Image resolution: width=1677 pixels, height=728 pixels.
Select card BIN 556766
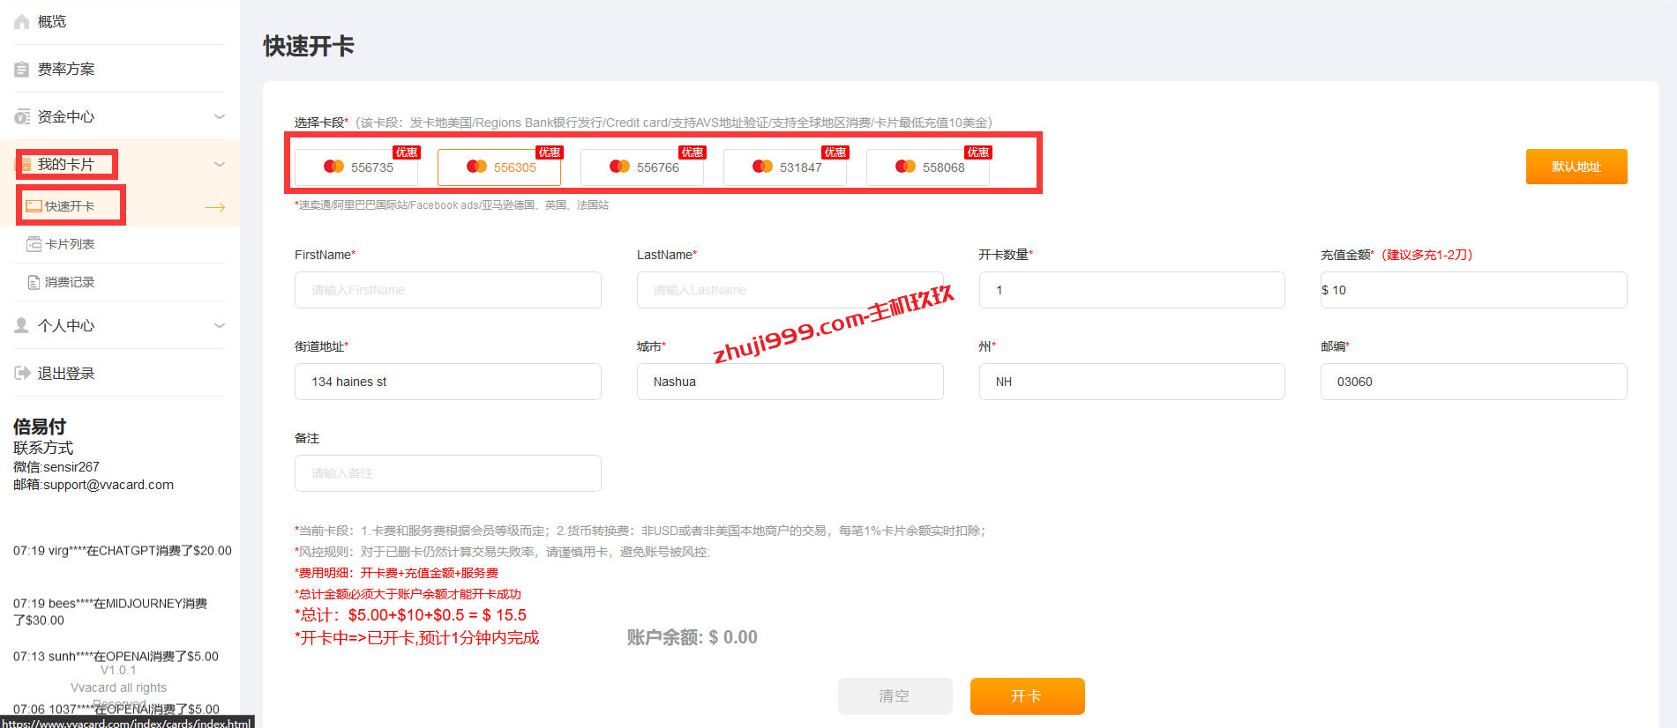pos(642,167)
